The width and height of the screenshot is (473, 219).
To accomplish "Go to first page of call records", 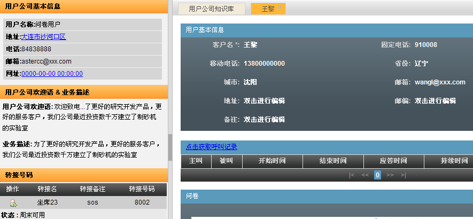I will coord(351,175).
